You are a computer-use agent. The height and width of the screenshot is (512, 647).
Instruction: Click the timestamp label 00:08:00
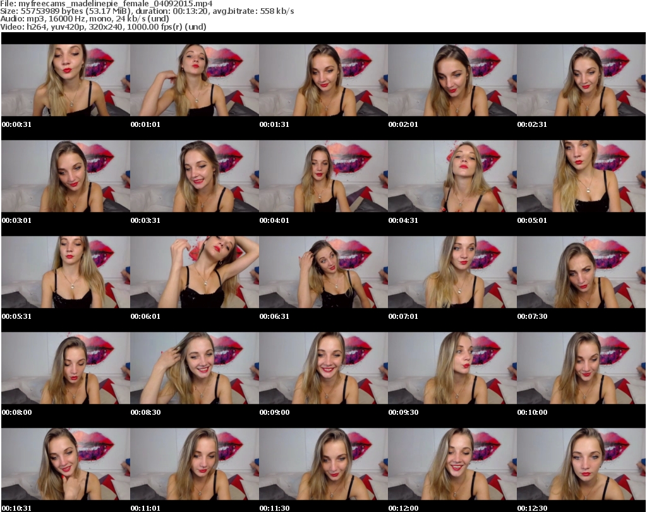[x=16, y=412]
